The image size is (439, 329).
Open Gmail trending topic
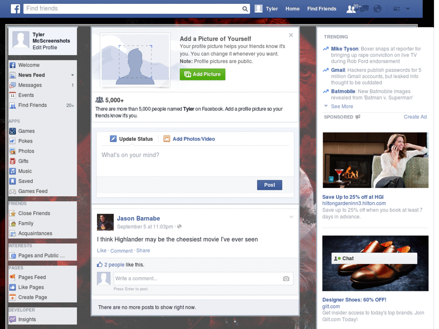tap(338, 70)
